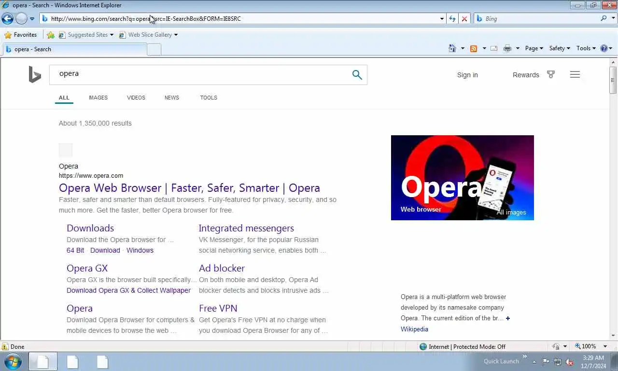Click the Bing page search field containing 'opera'
The image size is (618, 371).
point(198,74)
